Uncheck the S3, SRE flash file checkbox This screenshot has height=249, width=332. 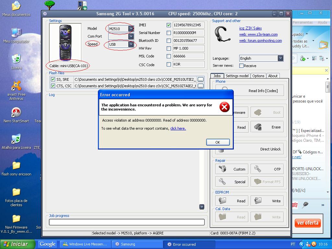click(x=53, y=79)
